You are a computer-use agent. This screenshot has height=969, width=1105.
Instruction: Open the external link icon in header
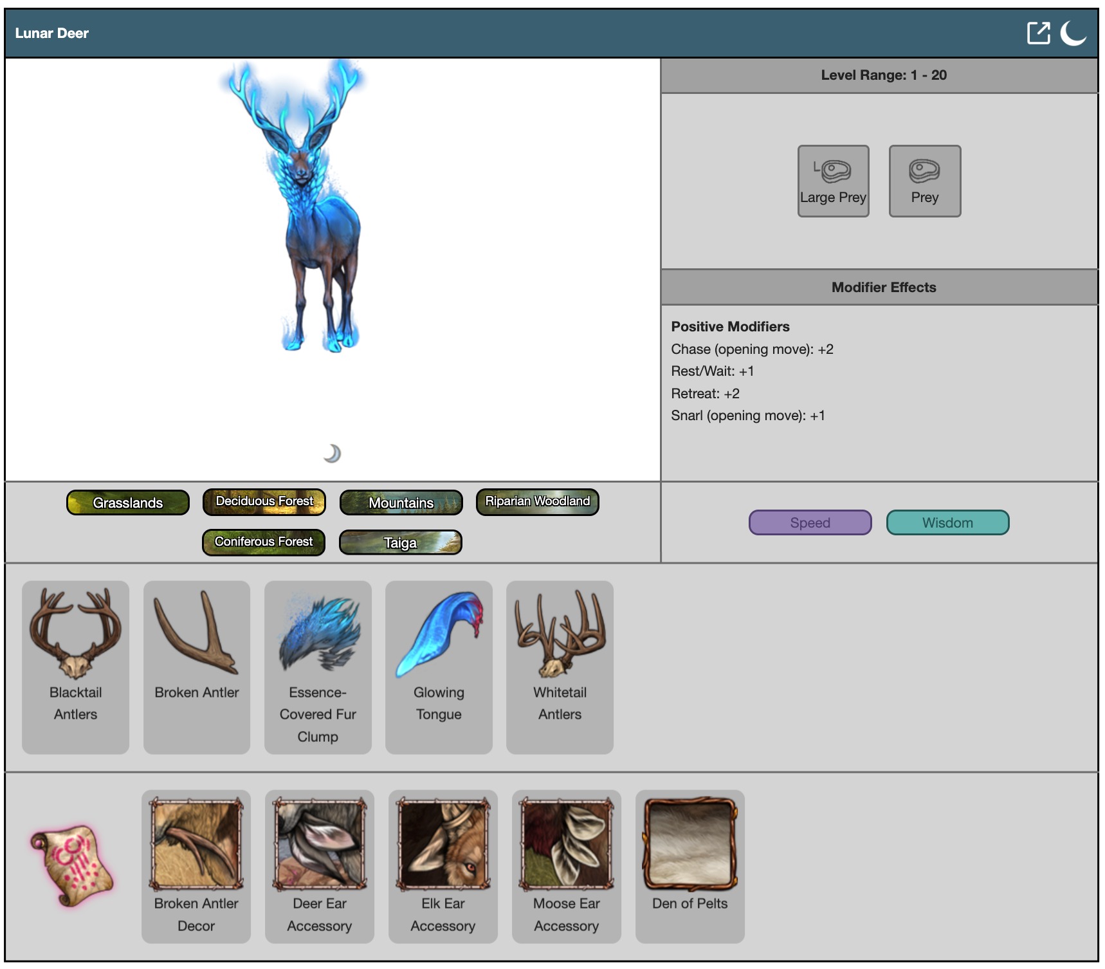pyautogui.click(x=1037, y=33)
